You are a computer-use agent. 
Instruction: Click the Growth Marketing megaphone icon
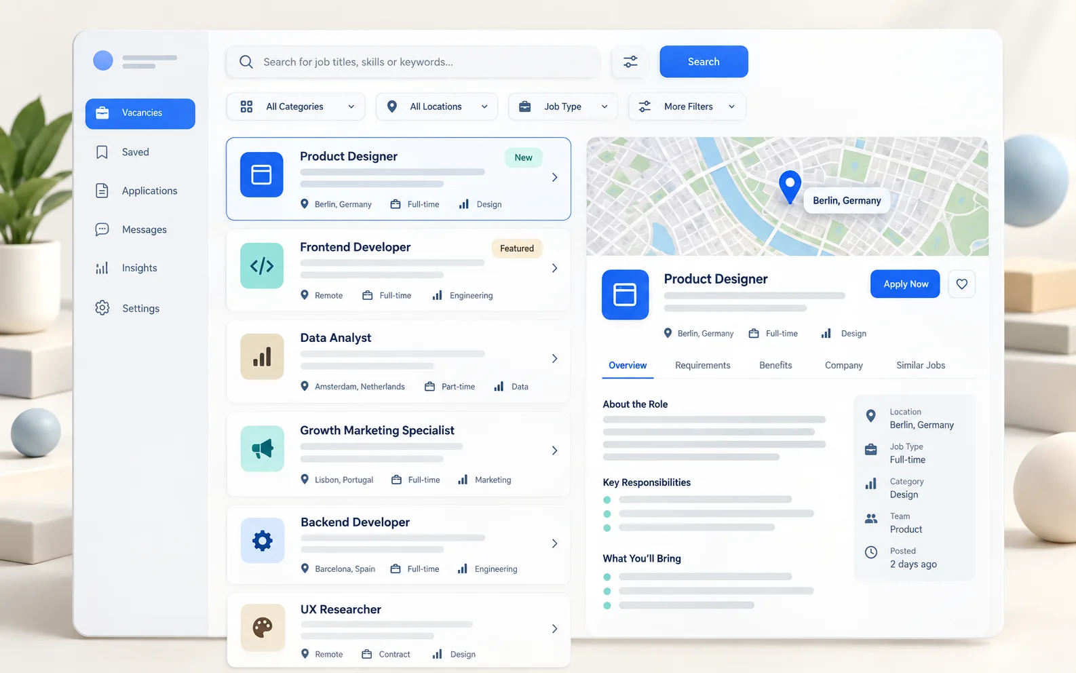point(262,448)
